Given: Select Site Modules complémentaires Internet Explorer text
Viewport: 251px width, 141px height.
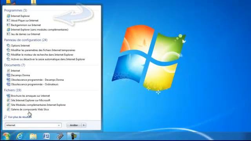Looking at the screenshot, I should coord(38,105).
